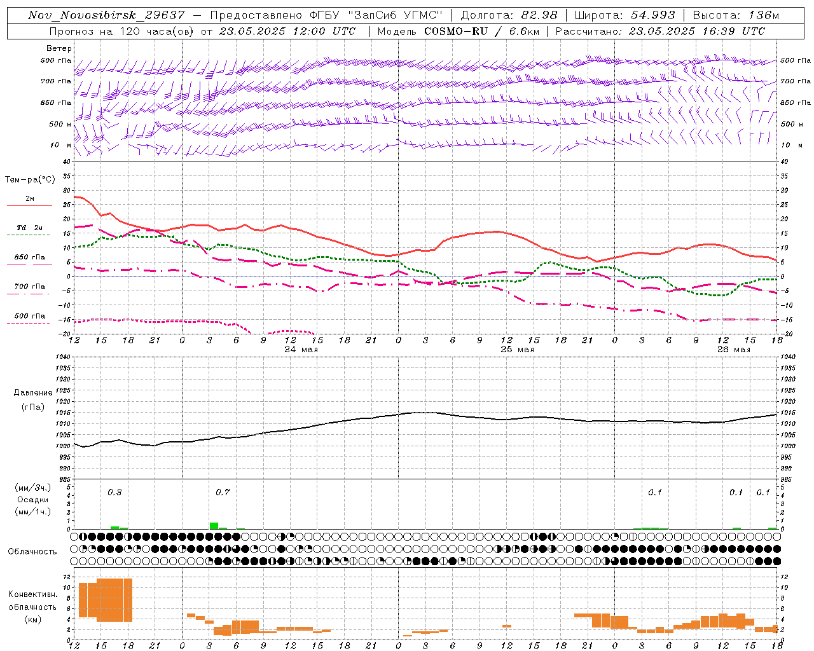Click the 26 мая date label

point(733,350)
